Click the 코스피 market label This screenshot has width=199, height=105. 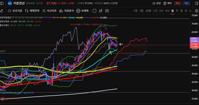(x=39, y=3)
